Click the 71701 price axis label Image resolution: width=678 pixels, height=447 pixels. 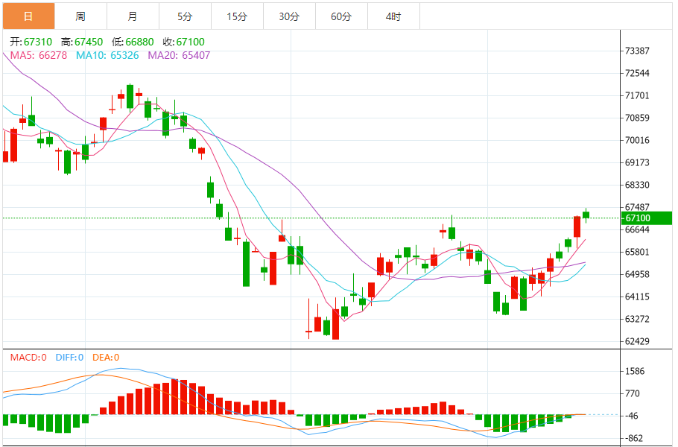[x=637, y=95]
